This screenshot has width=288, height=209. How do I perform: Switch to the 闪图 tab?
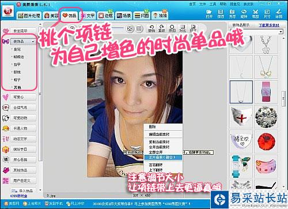[x=142, y=16]
